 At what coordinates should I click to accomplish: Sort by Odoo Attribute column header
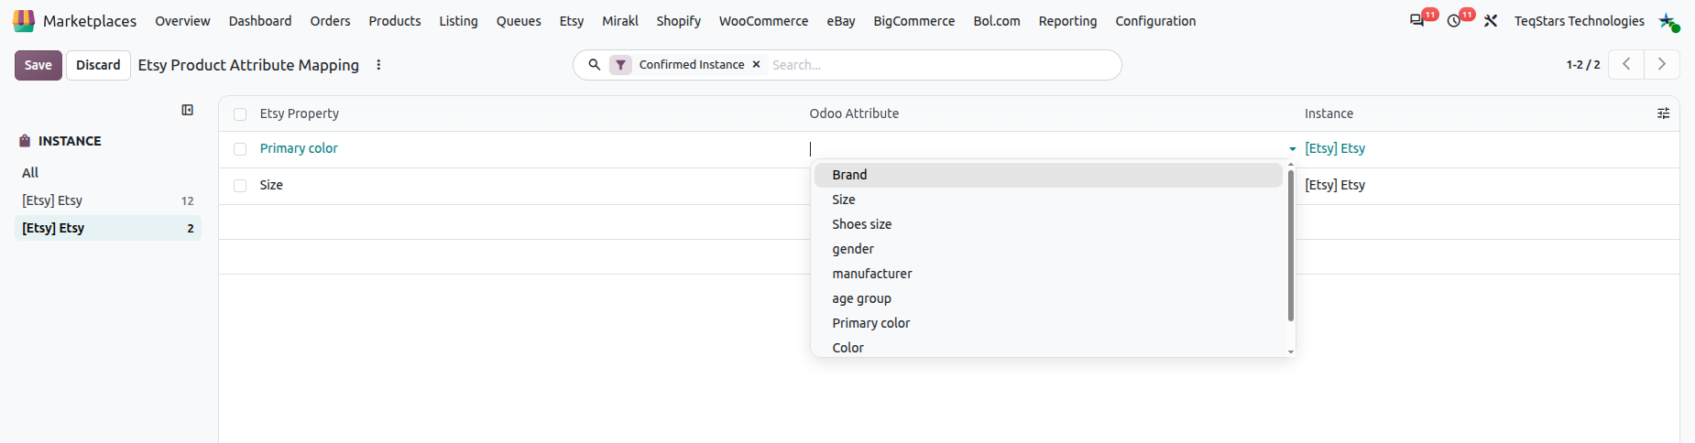click(854, 113)
